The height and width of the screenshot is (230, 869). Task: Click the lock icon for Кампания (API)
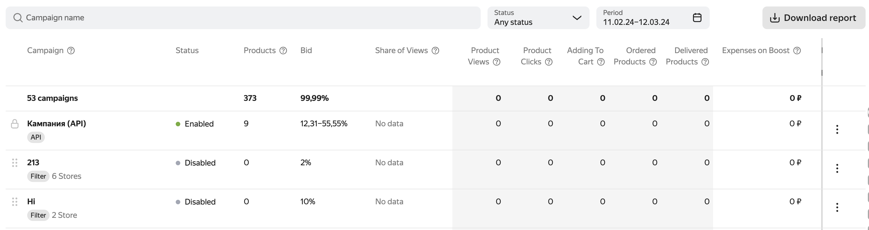pyautogui.click(x=14, y=124)
